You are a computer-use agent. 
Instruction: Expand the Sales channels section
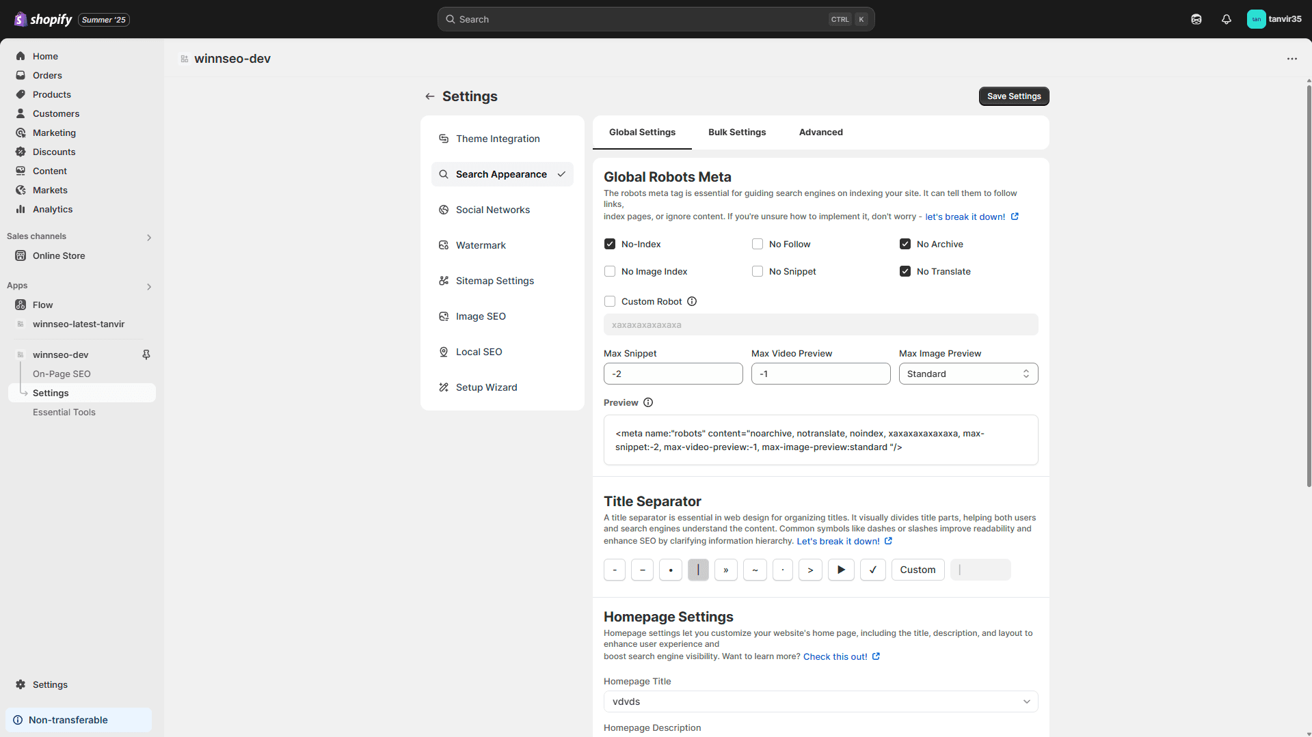149,237
